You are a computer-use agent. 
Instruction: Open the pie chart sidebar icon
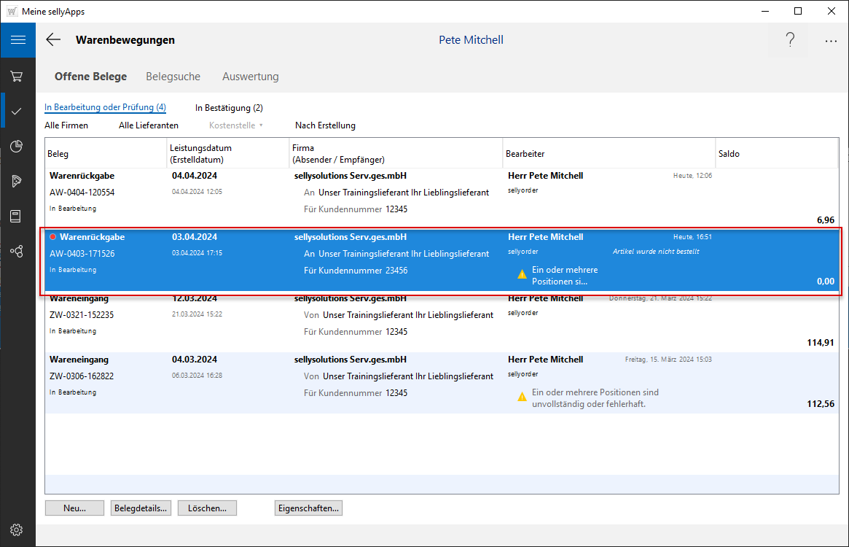pyautogui.click(x=17, y=146)
